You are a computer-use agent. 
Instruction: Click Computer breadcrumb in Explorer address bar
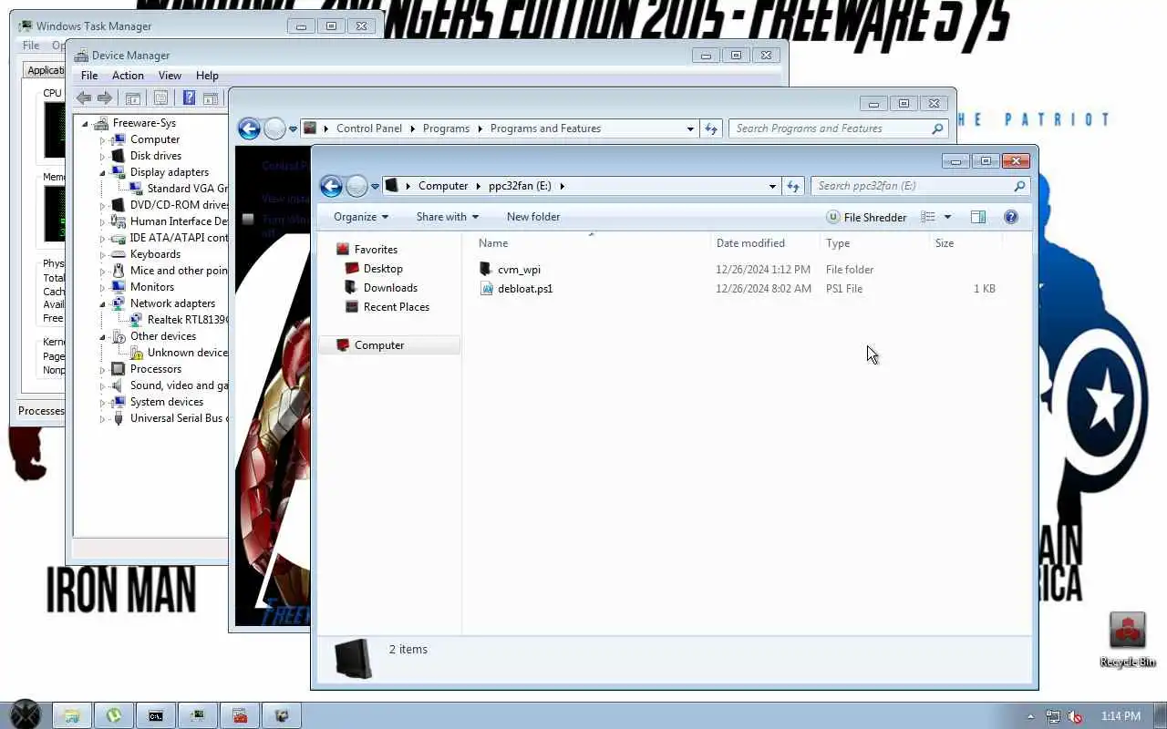[x=443, y=186]
